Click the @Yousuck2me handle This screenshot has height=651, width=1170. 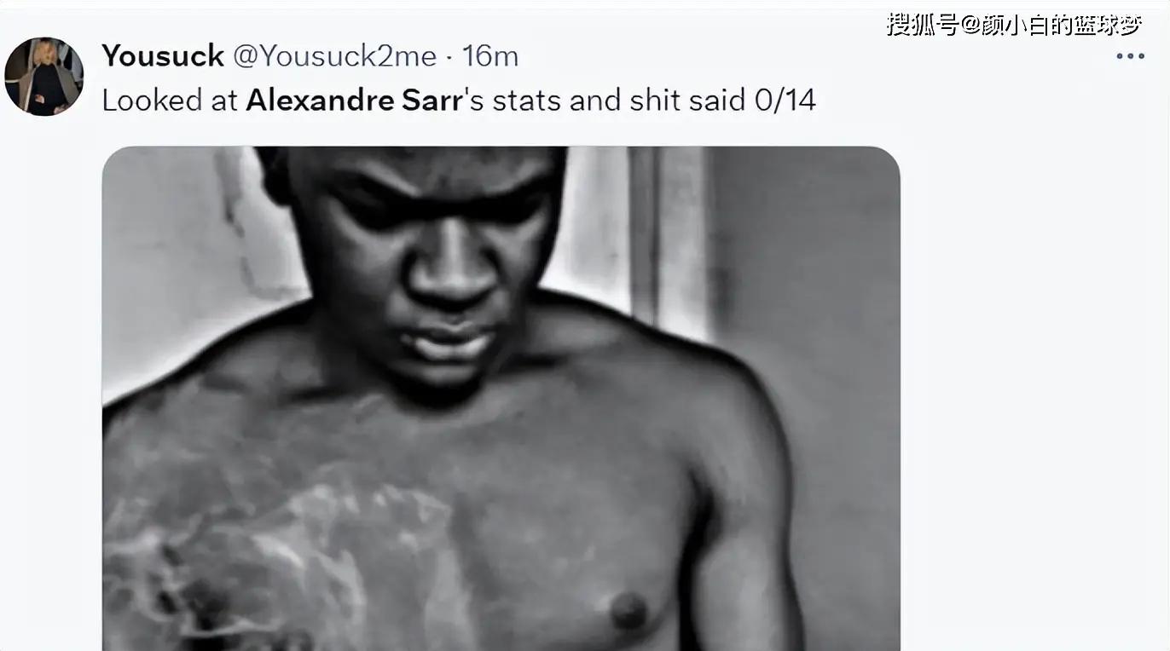(334, 56)
